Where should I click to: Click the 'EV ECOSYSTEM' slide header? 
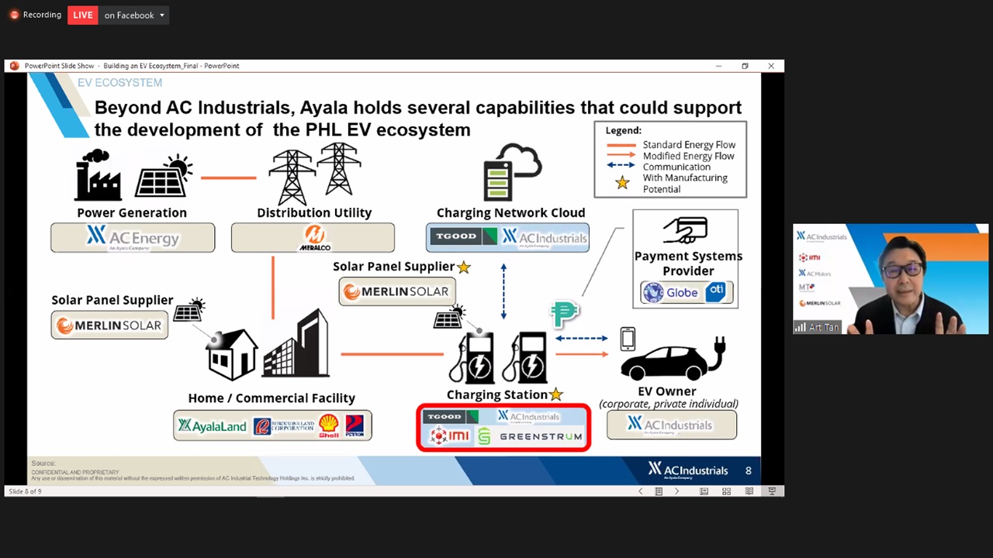tap(119, 82)
